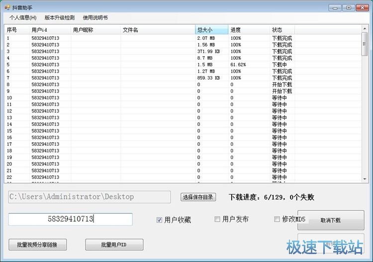The width and height of the screenshot is (373, 262).
Task: Open the 个人信息(H) menu
Action: click(23, 17)
